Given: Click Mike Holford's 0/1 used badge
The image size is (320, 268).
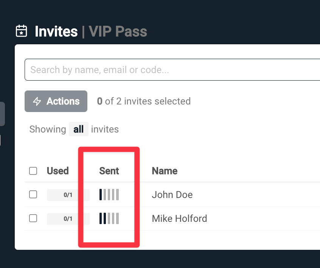Looking at the screenshot, I should click(68, 219).
